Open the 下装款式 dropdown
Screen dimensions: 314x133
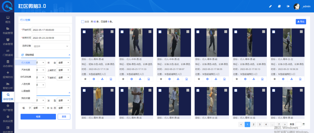(x=63, y=77)
